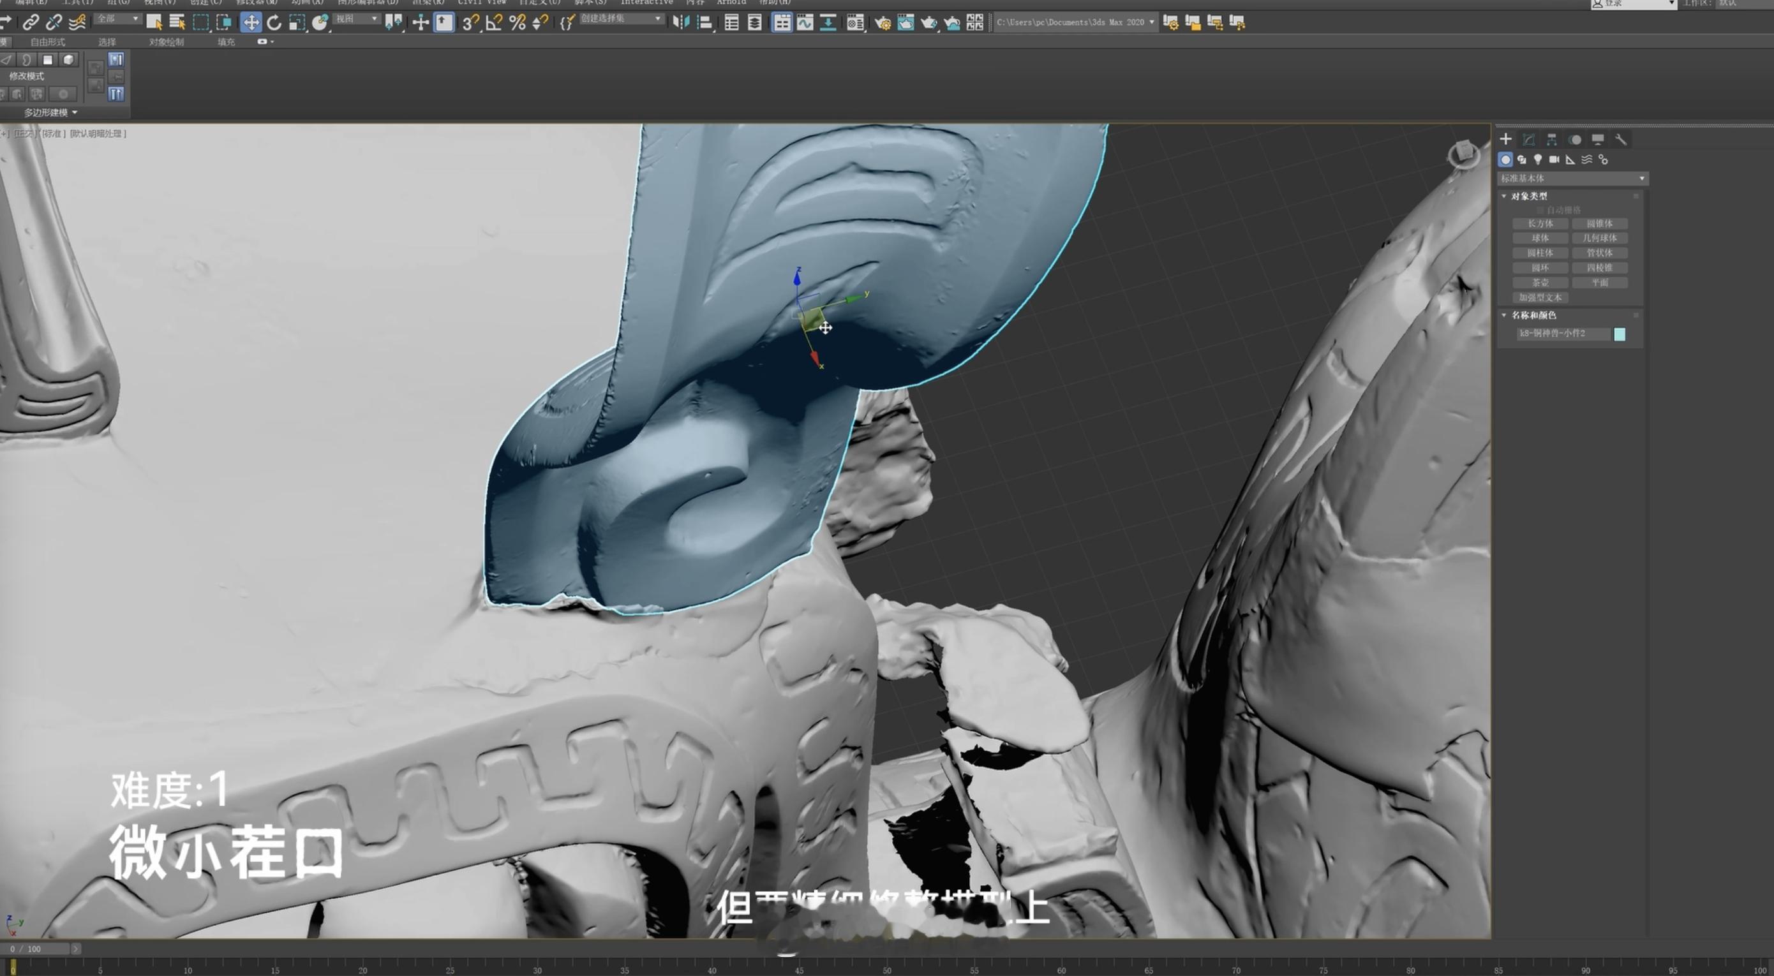The width and height of the screenshot is (1774, 976).
Task: Click the 平面 plane button
Action: (x=1600, y=283)
